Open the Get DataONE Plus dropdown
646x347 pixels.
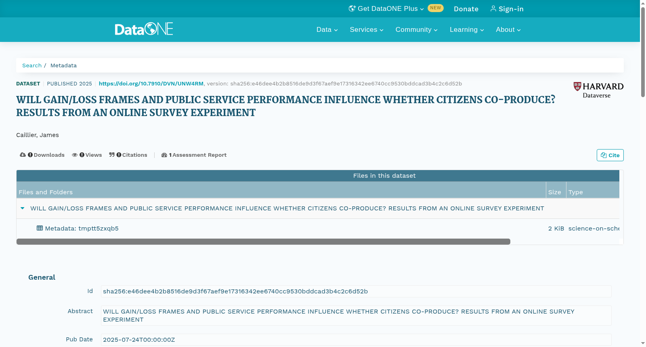(x=386, y=8)
